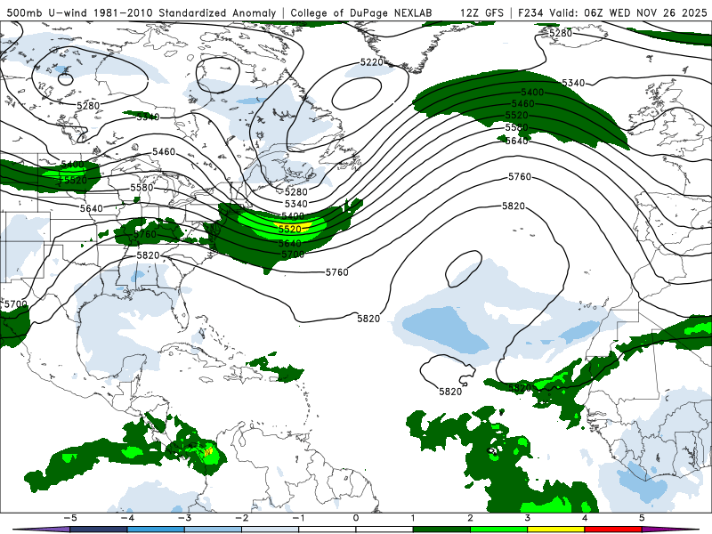Click the '12Z GFS' model run label
Viewport: 712px width, 534px height.
pos(481,12)
